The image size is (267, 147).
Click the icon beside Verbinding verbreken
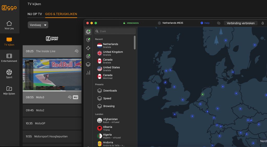219,23
